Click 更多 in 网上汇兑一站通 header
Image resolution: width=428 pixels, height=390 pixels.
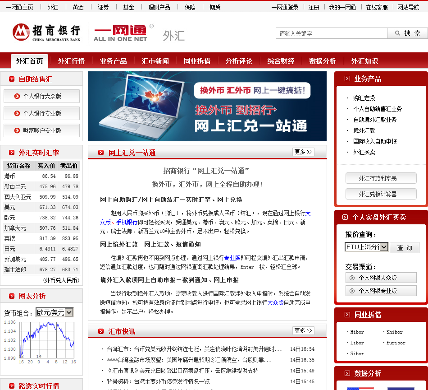303,152
